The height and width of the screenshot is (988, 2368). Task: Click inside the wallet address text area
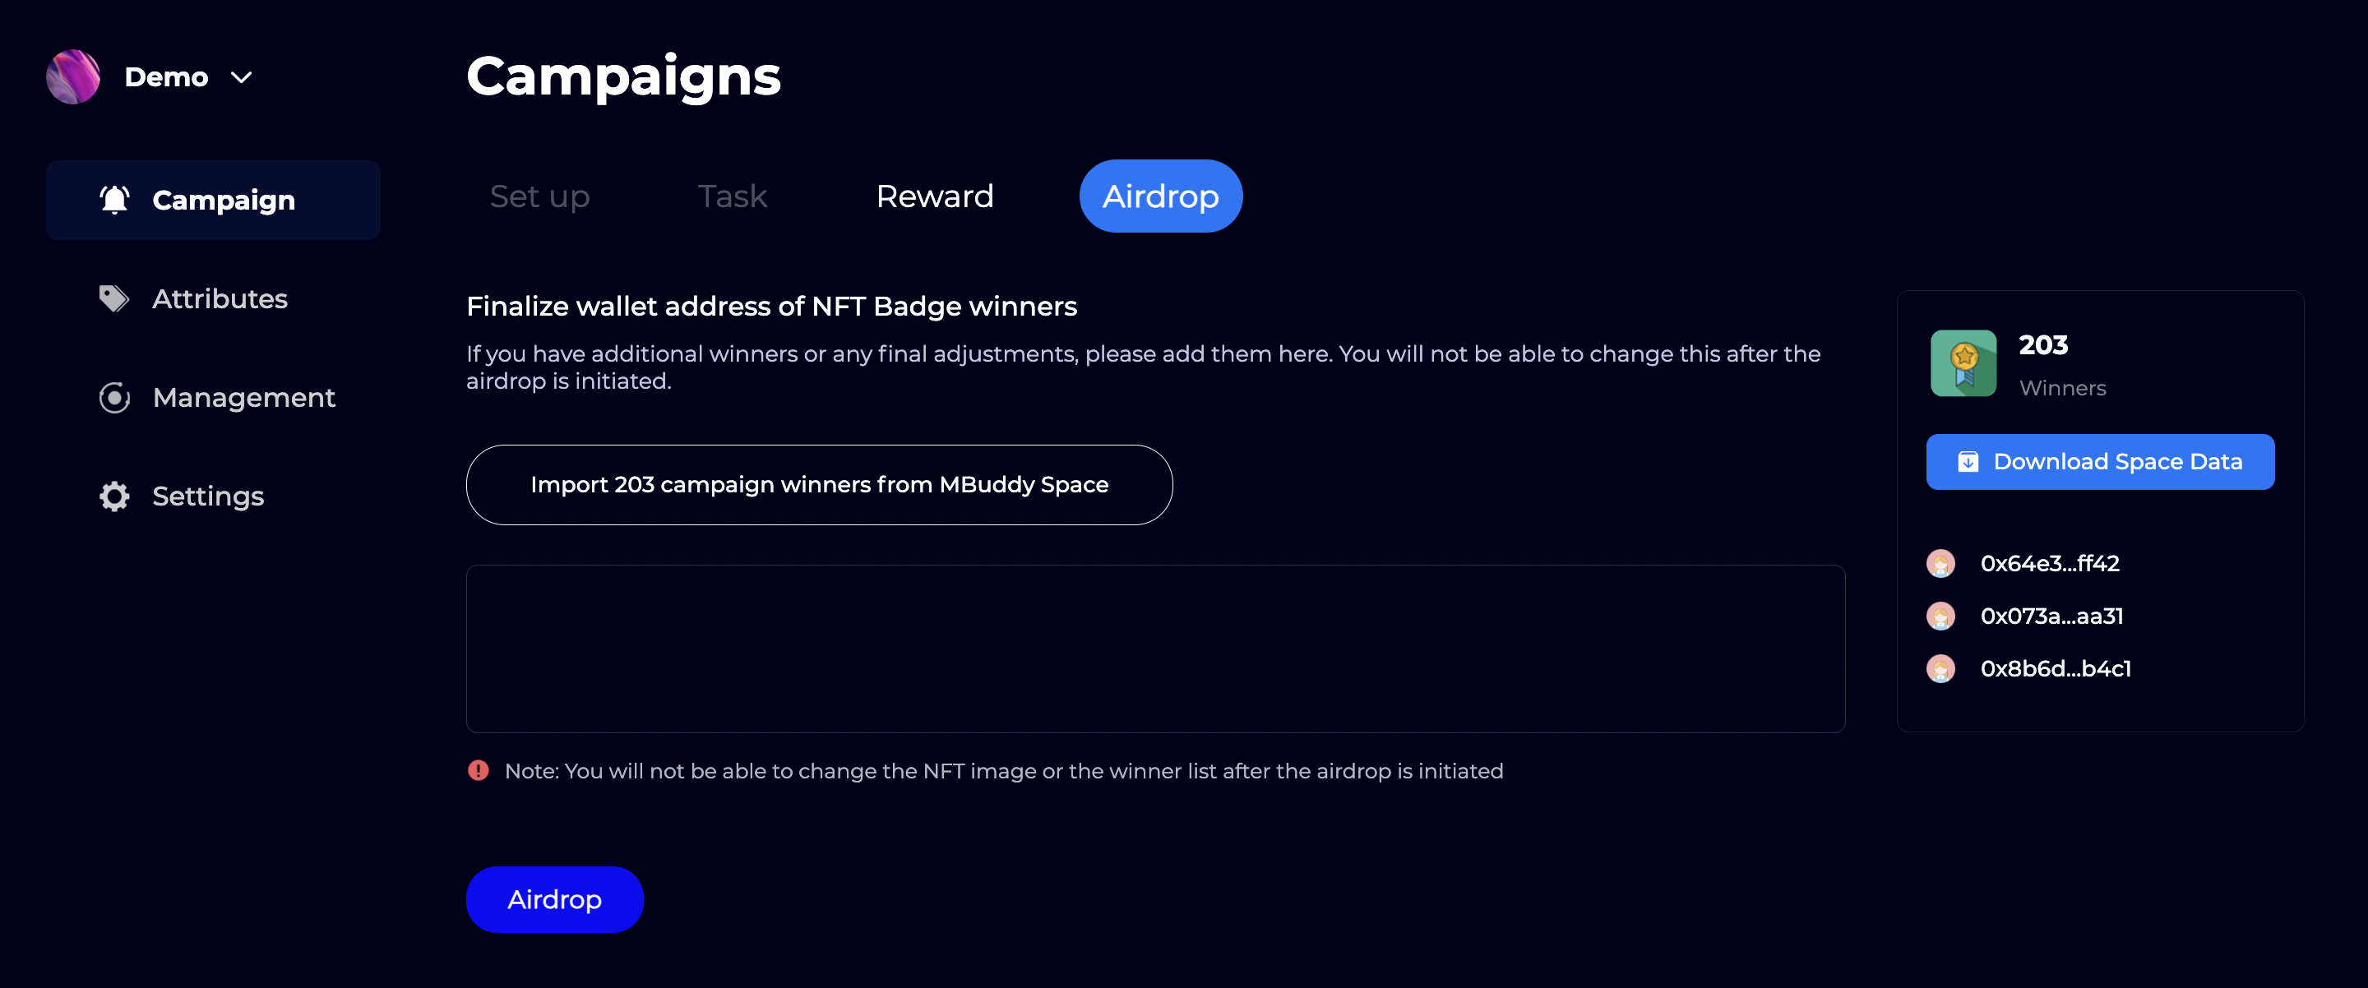coord(1154,648)
